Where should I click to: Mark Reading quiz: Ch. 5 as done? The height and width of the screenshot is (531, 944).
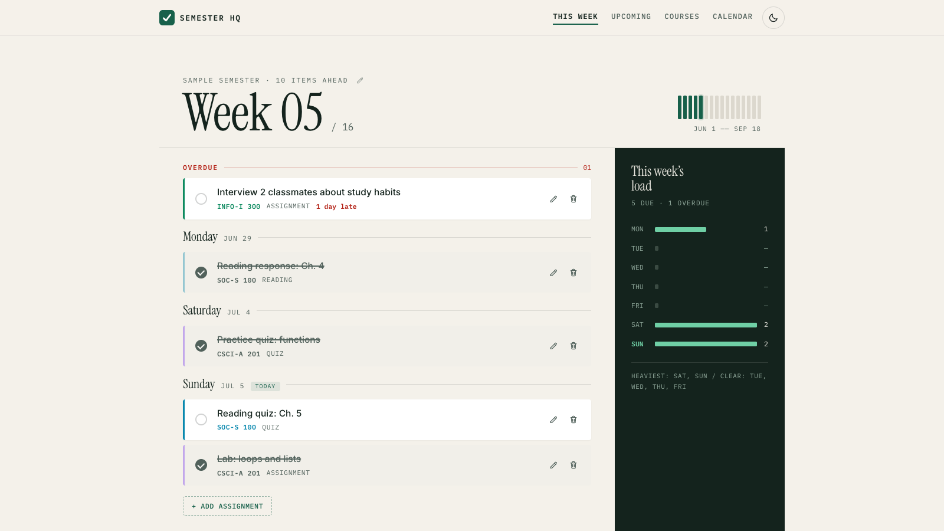201,419
